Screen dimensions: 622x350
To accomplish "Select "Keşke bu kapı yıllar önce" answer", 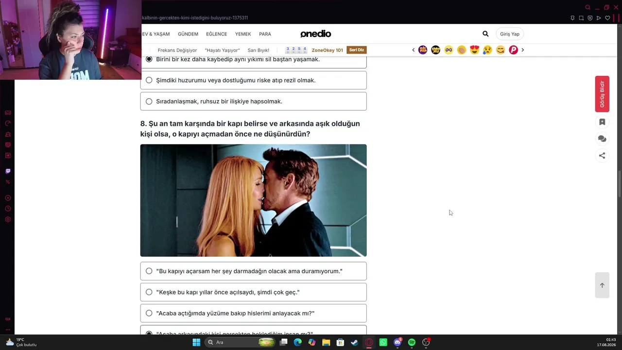I will [253, 292].
